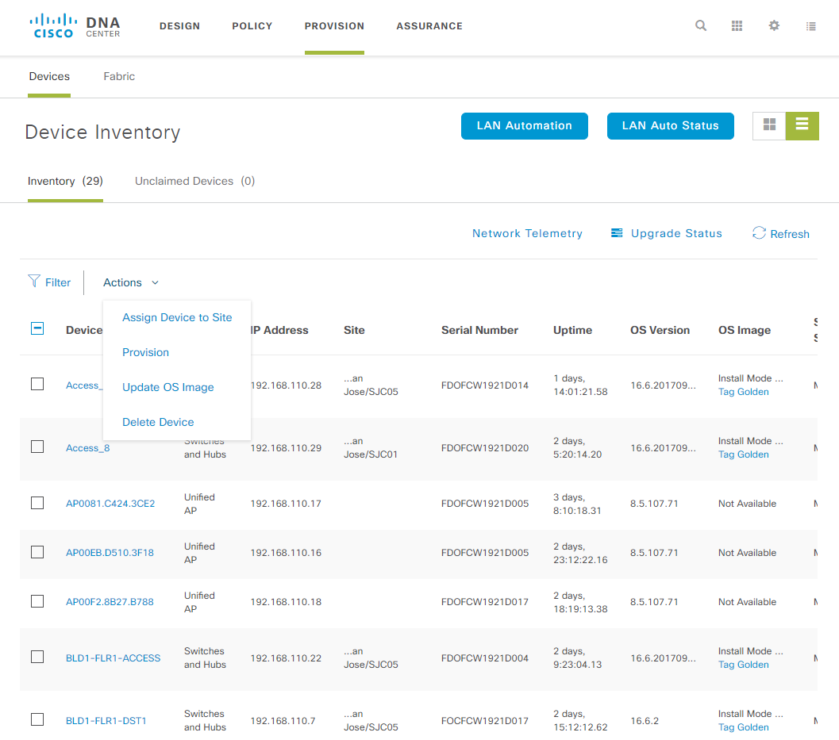Collapse the Actions dropdown
Screen dimensions: 839x740
(x=131, y=282)
